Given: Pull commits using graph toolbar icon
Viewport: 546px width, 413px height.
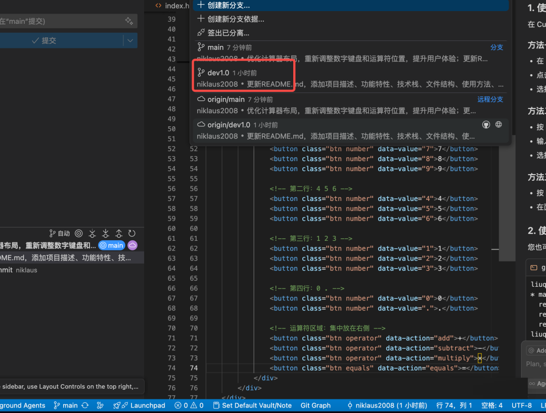Looking at the screenshot, I should pos(106,234).
